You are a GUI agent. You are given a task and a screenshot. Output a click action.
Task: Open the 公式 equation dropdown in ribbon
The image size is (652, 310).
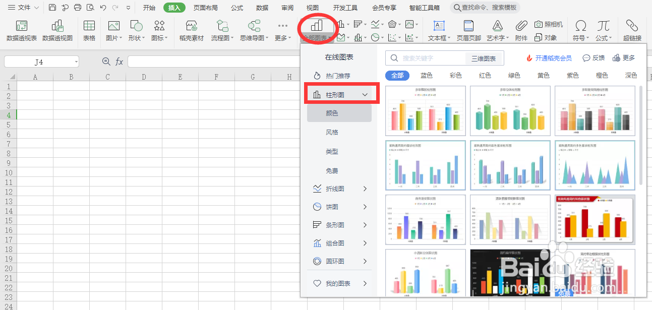click(x=604, y=38)
